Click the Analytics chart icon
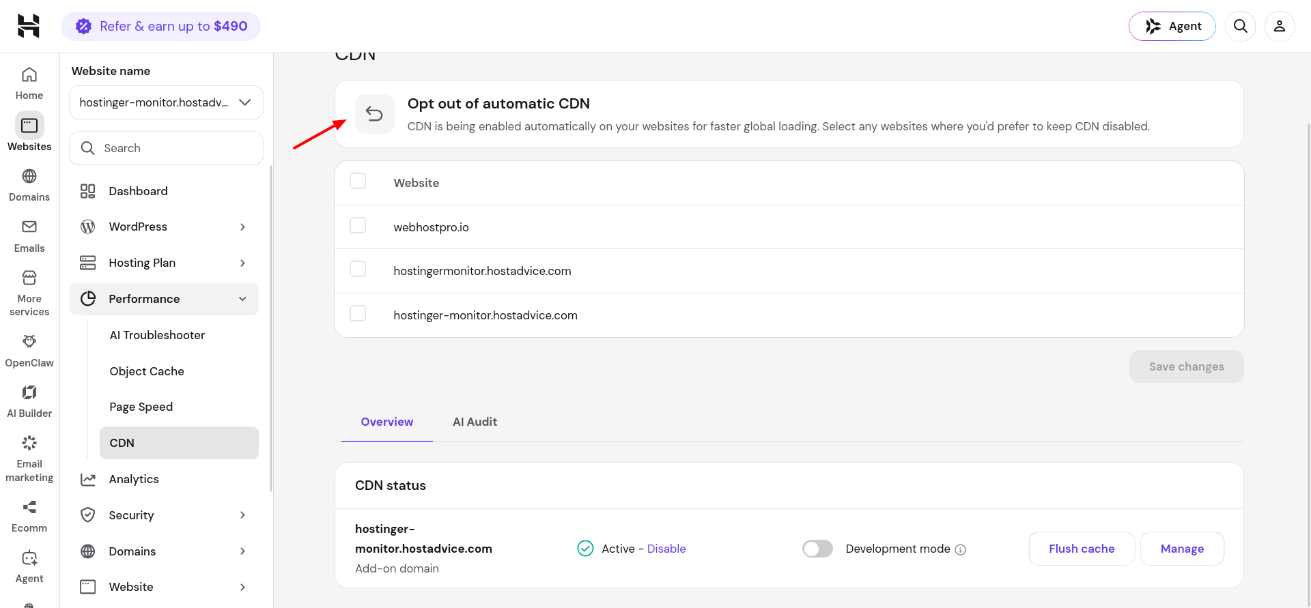The height and width of the screenshot is (608, 1311). click(x=88, y=479)
